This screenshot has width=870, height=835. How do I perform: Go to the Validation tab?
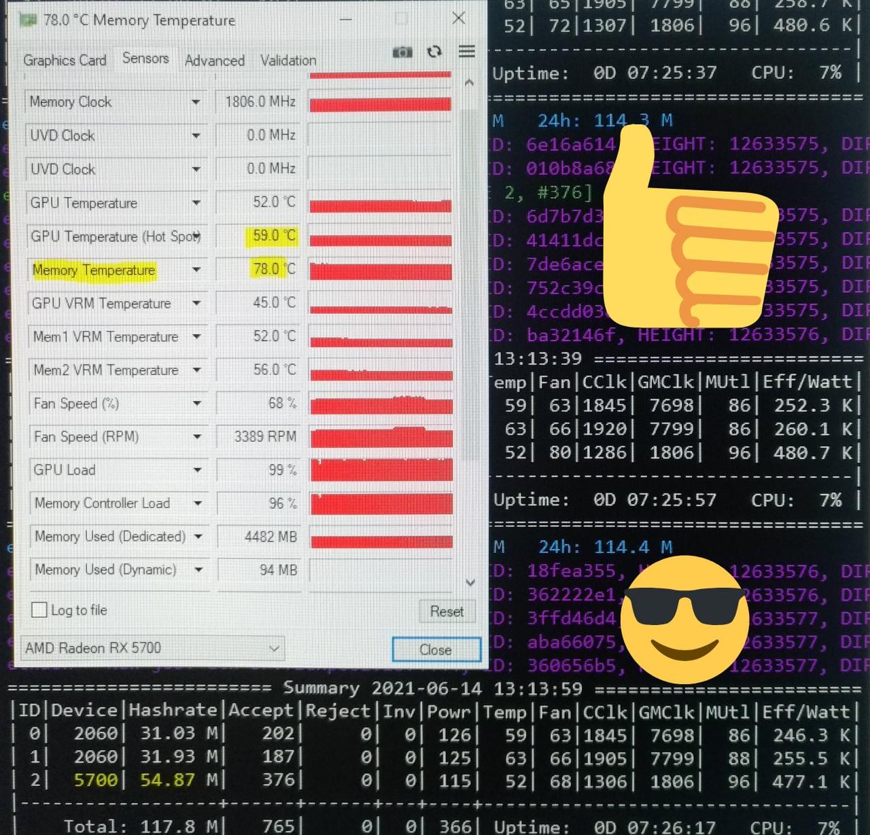(288, 60)
